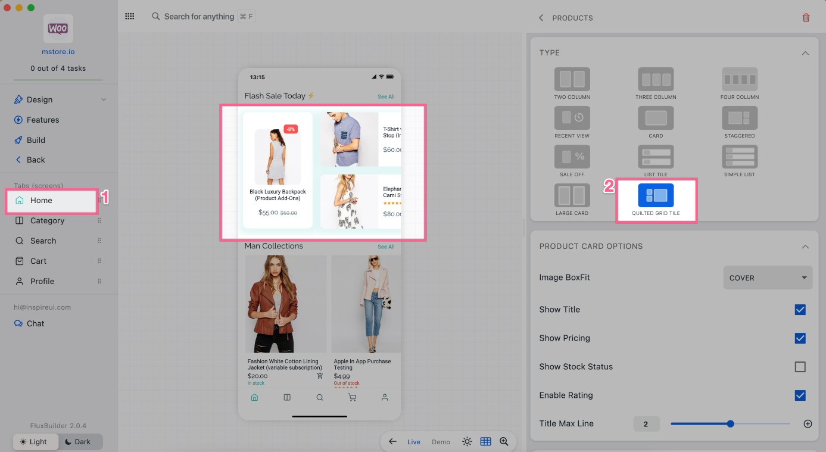Click the zoom magnifier in bottom toolbar
This screenshot has width=826, height=452.
[x=504, y=441]
